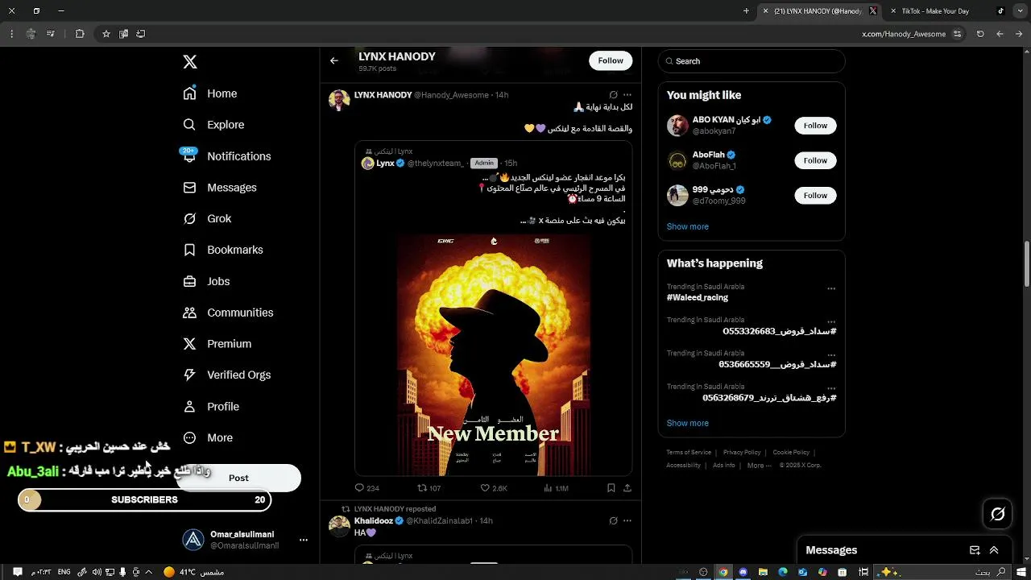
Task: Show more under You might like
Action: click(x=688, y=227)
